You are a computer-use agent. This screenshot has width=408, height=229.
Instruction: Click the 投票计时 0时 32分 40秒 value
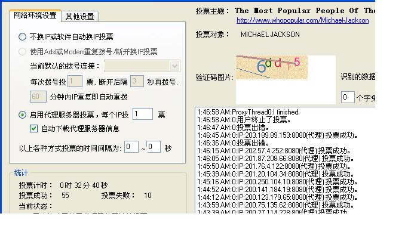click(x=84, y=185)
